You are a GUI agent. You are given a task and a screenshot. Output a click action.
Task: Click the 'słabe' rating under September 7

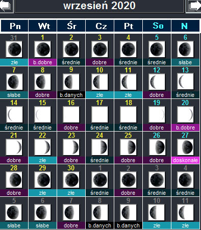tap(14, 95)
